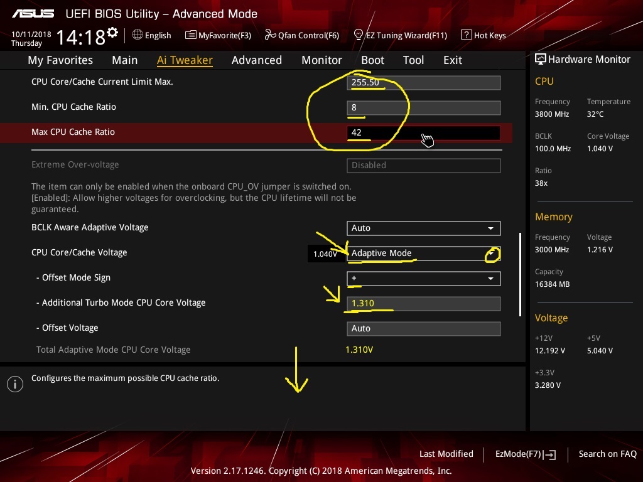The width and height of the screenshot is (643, 482).
Task: Open the My Favorites tab
Action: click(x=60, y=60)
